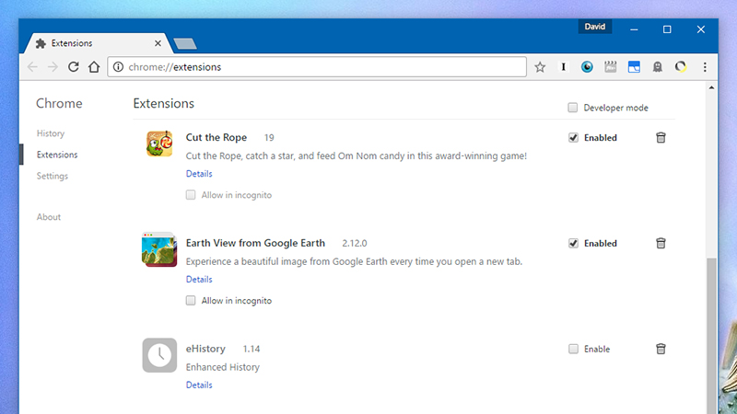
Task: Uncheck Enabled for Cut the Rope
Action: (573, 137)
